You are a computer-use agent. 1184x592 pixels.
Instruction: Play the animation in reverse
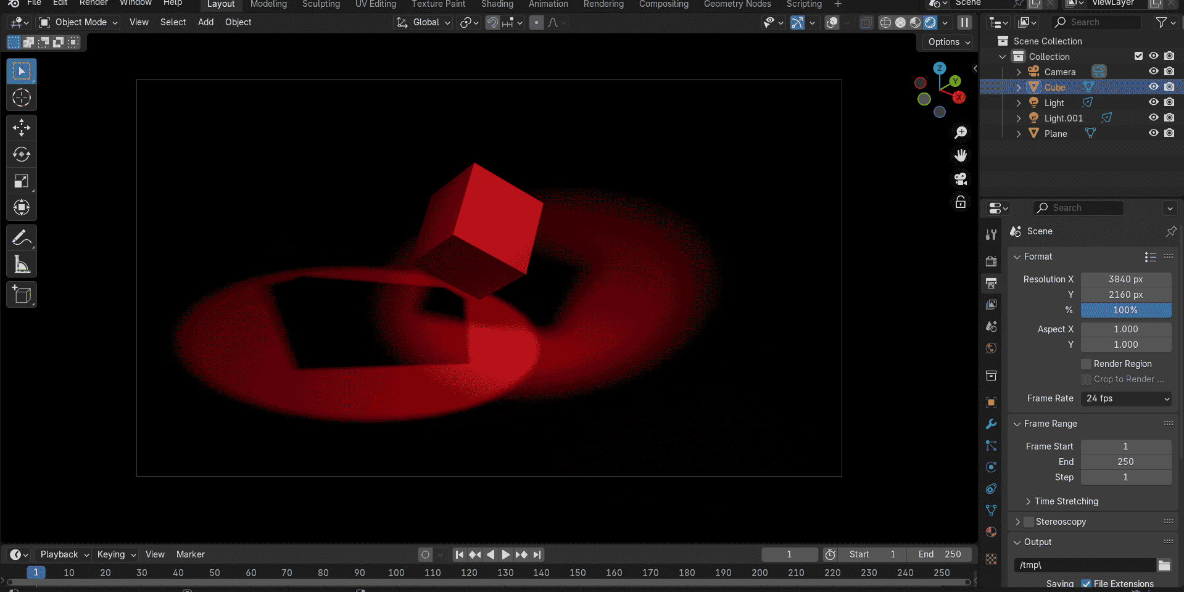pyautogui.click(x=490, y=554)
